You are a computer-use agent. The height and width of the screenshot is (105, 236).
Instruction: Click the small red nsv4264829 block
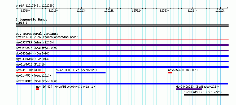coord(37,89)
